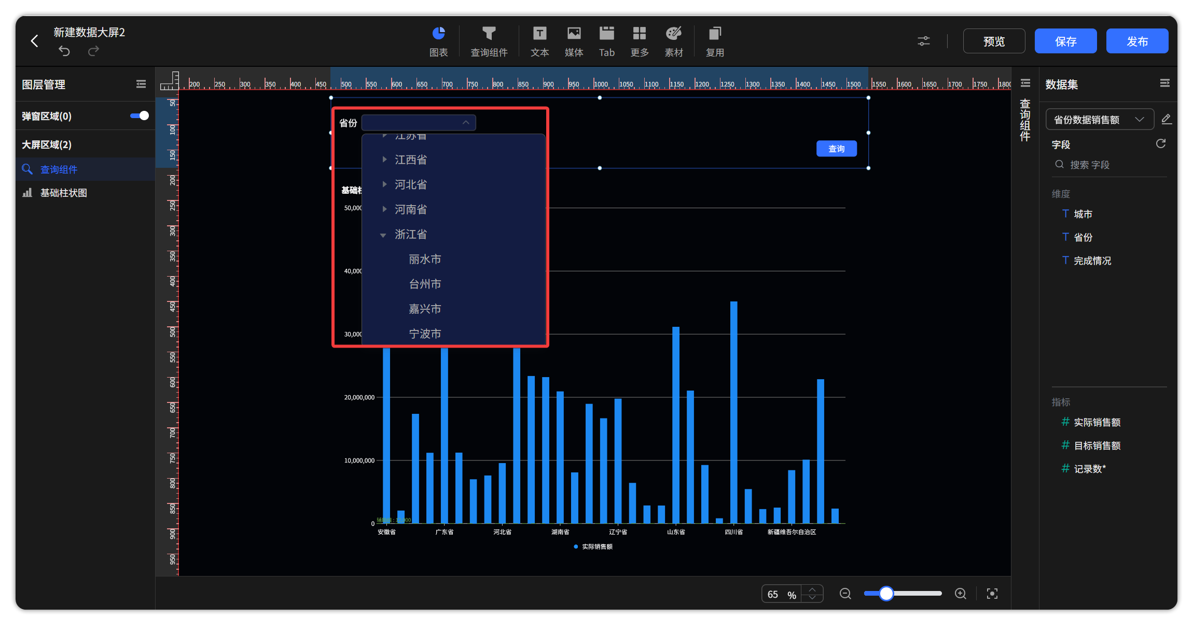
Task: Open the 图表 chart menu
Action: (438, 41)
